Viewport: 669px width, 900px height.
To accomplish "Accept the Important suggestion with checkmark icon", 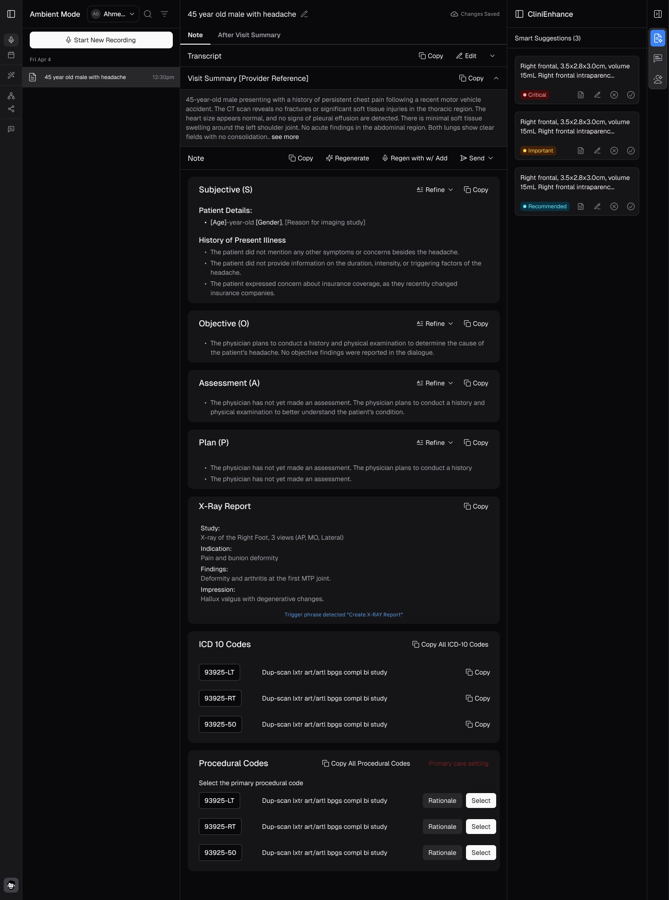I will pyautogui.click(x=631, y=151).
